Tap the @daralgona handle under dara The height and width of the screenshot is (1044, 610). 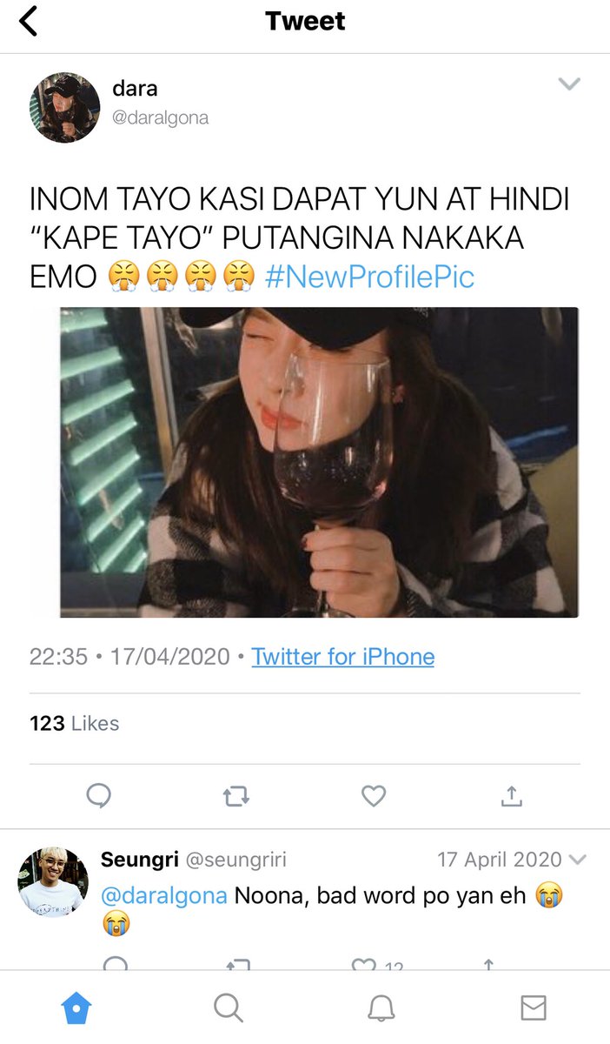[x=161, y=117]
